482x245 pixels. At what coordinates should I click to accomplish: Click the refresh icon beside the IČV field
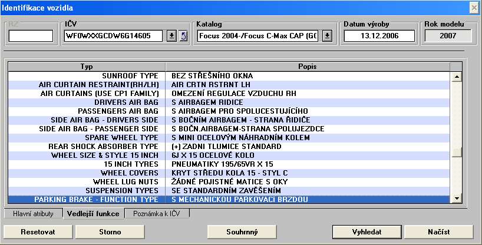183,36
